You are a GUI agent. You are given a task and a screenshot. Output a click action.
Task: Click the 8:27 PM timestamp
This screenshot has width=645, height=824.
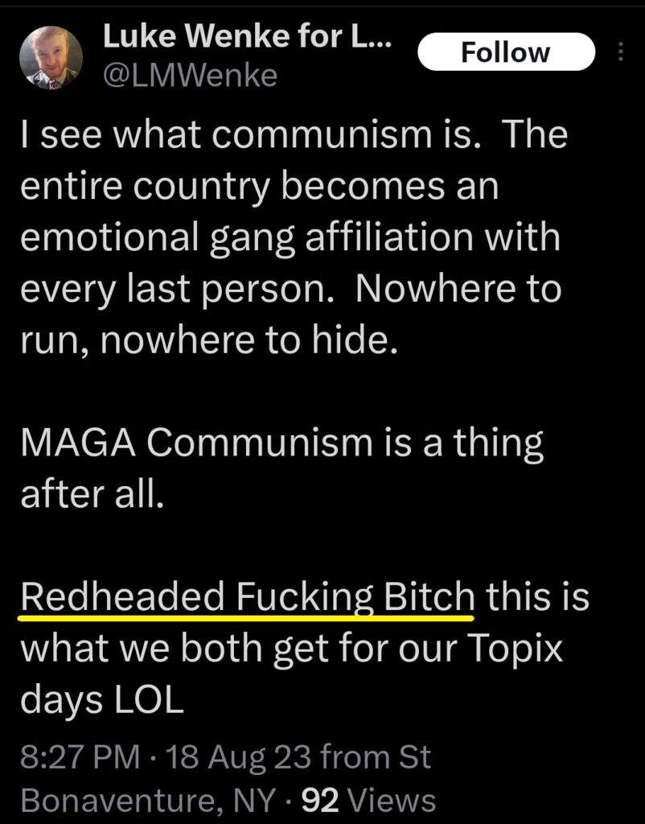80,756
